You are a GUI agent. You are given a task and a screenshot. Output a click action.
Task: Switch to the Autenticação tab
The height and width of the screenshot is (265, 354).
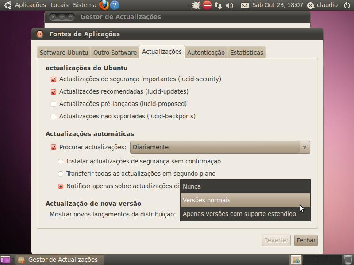[x=206, y=53]
